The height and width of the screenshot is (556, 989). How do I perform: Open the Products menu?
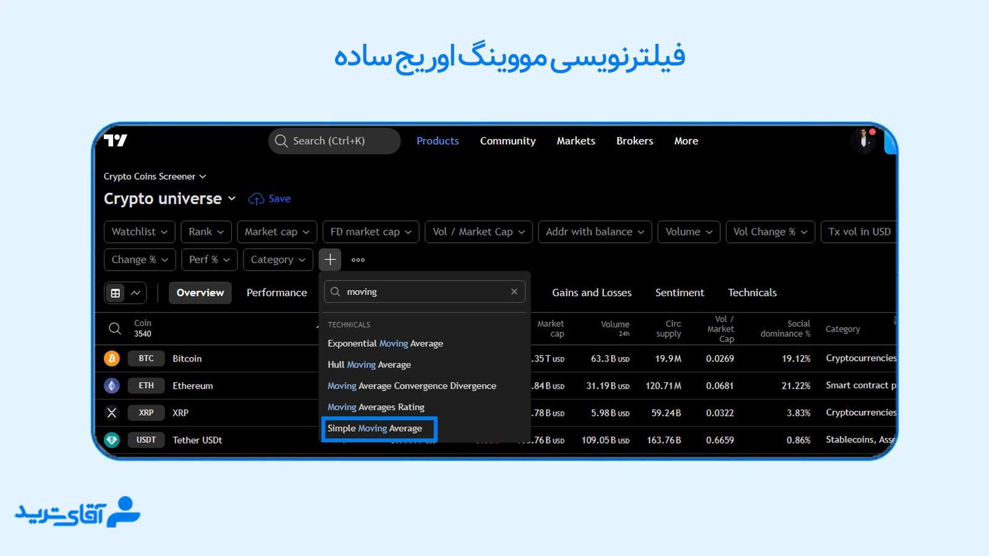point(437,141)
